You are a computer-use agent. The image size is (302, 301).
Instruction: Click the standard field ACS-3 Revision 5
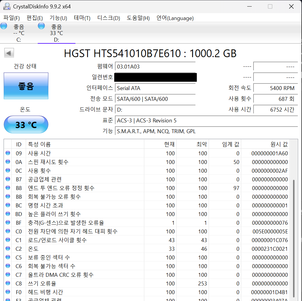coord(207,121)
